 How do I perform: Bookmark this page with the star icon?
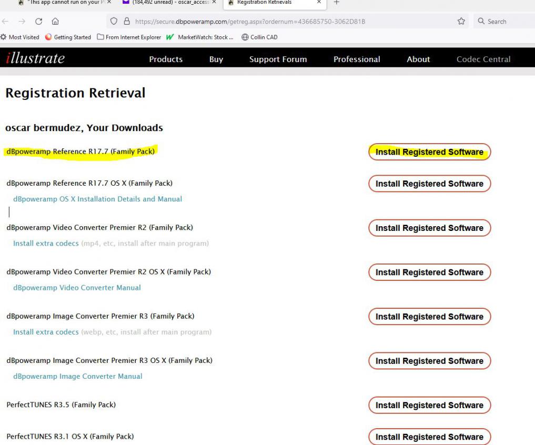461,22
